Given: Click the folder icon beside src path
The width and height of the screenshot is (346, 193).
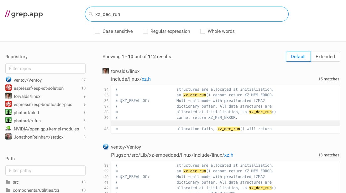Looking at the screenshot, I should coord(8,182).
